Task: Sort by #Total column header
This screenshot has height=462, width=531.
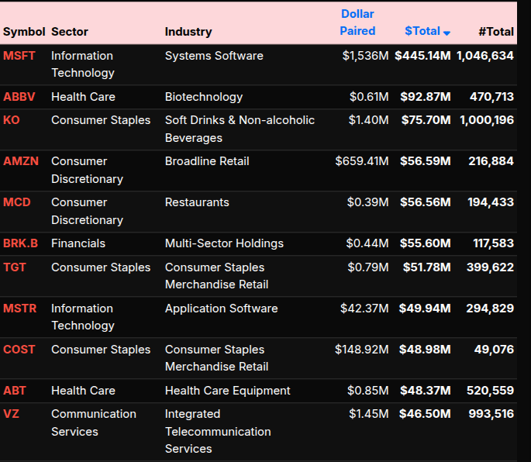Action: pos(495,32)
